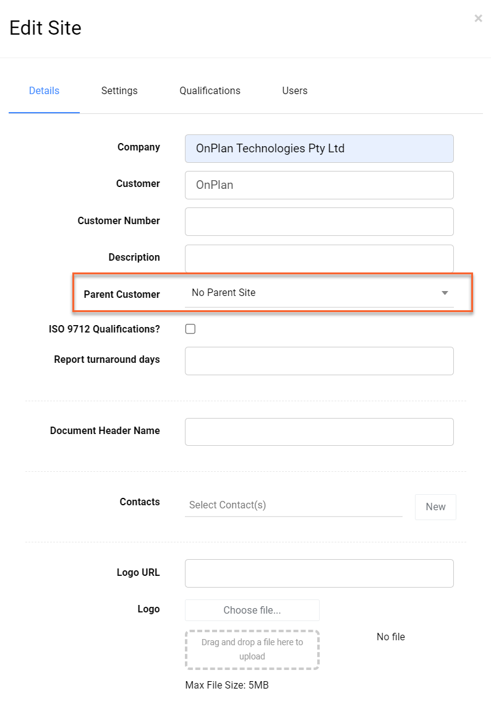Enable ISO 9712 Qualifications checkbox
The image size is (491, 722).
(190, 329)
